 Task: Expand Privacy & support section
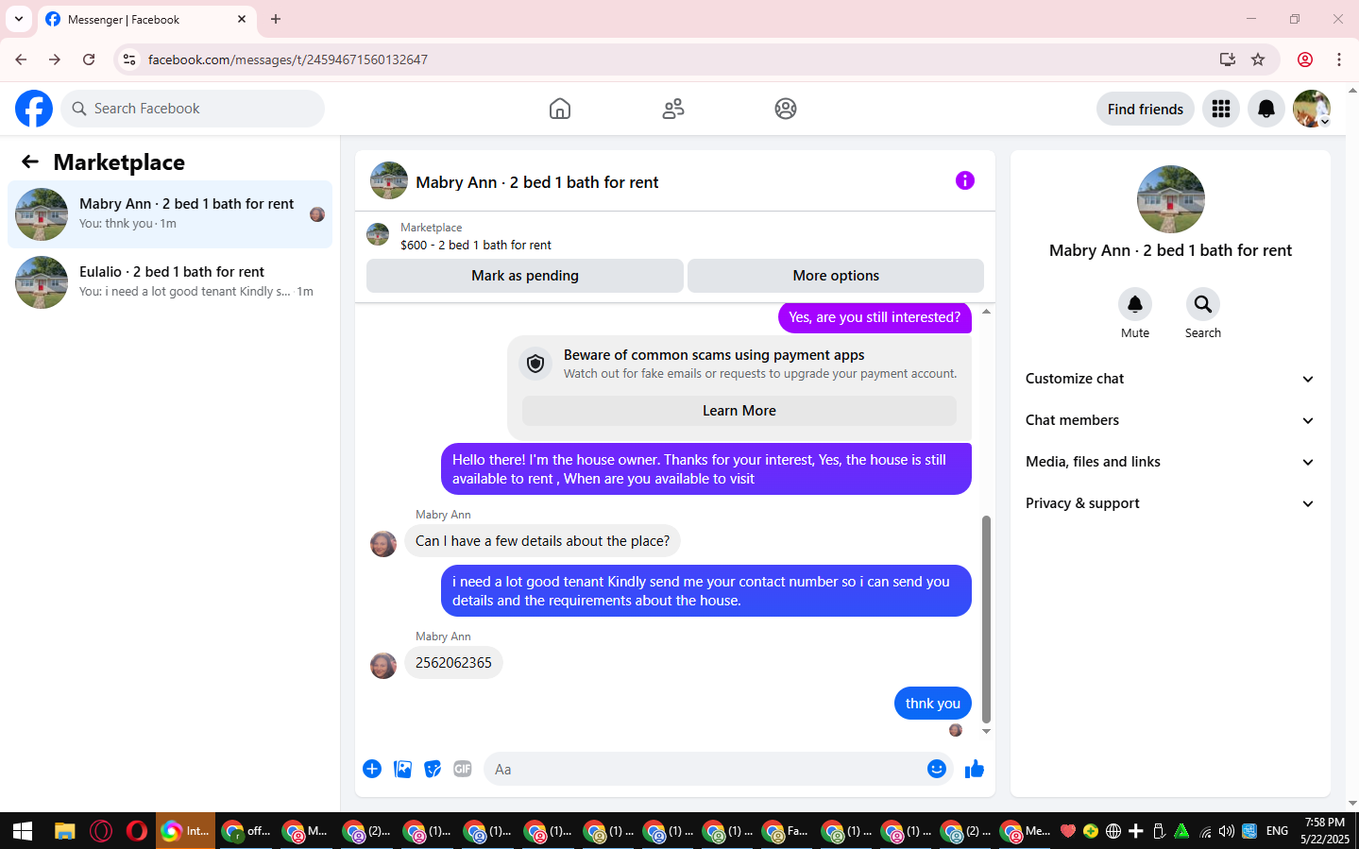(x=1170, y=503)
